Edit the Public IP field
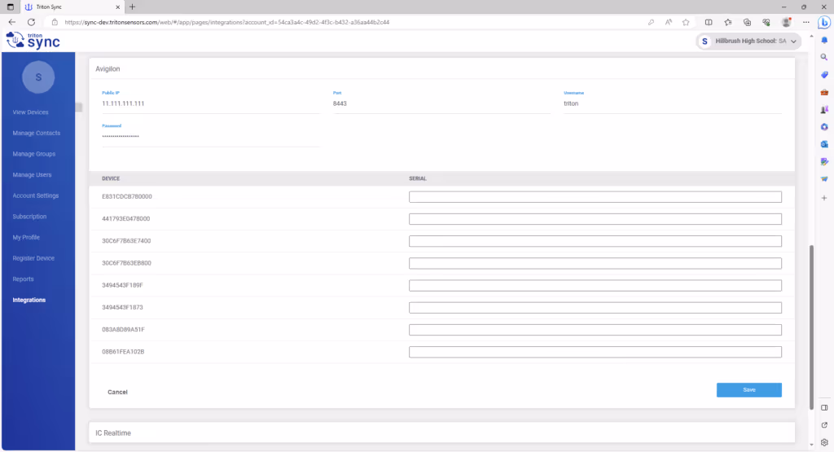This screenshot has height=452, width=834. click(211, 103)
